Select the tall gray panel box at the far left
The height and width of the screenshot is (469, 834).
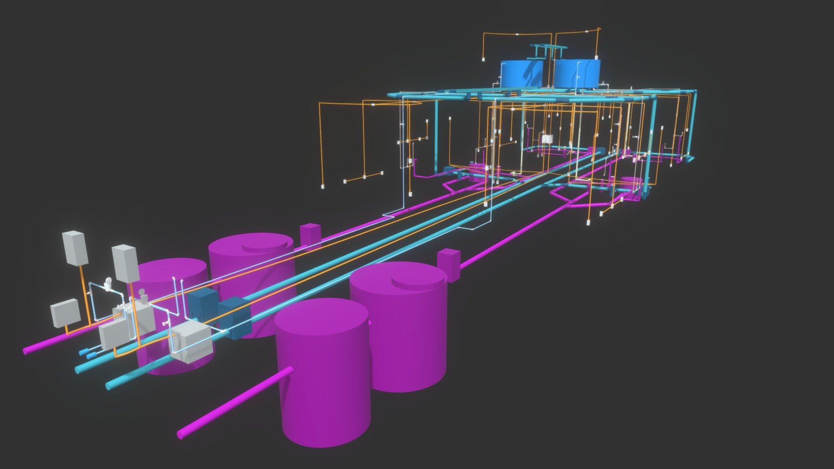click(x=75, y=248)
